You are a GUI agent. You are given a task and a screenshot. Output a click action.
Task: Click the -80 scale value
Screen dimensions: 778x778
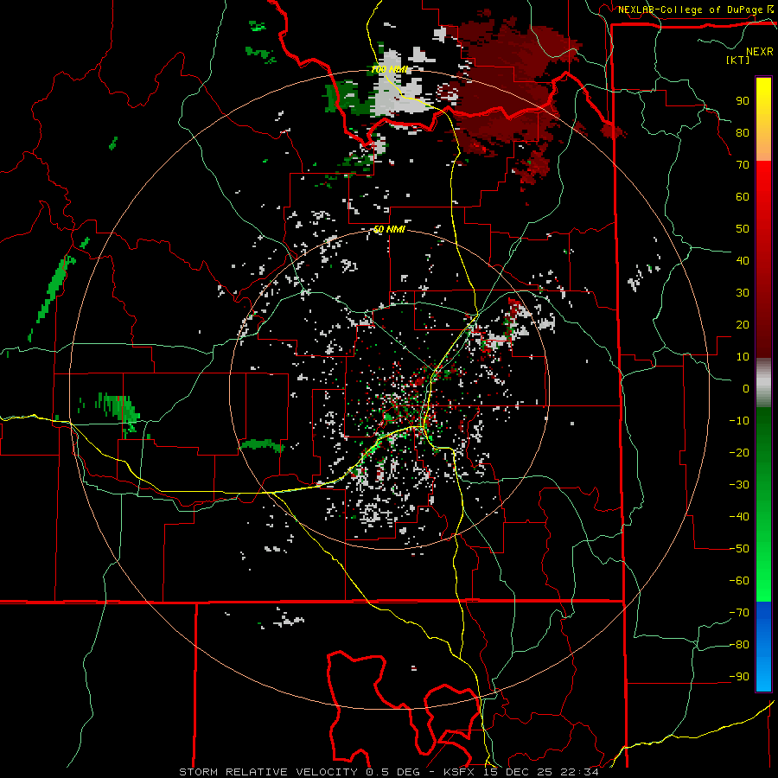click(x=739, y=645)
